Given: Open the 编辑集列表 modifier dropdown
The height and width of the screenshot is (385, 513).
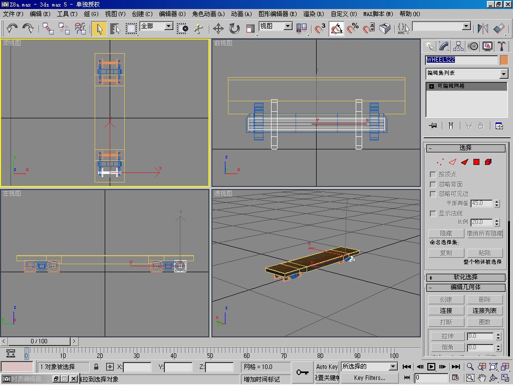Looking at the screenshot, I should [x=503, y=74].
